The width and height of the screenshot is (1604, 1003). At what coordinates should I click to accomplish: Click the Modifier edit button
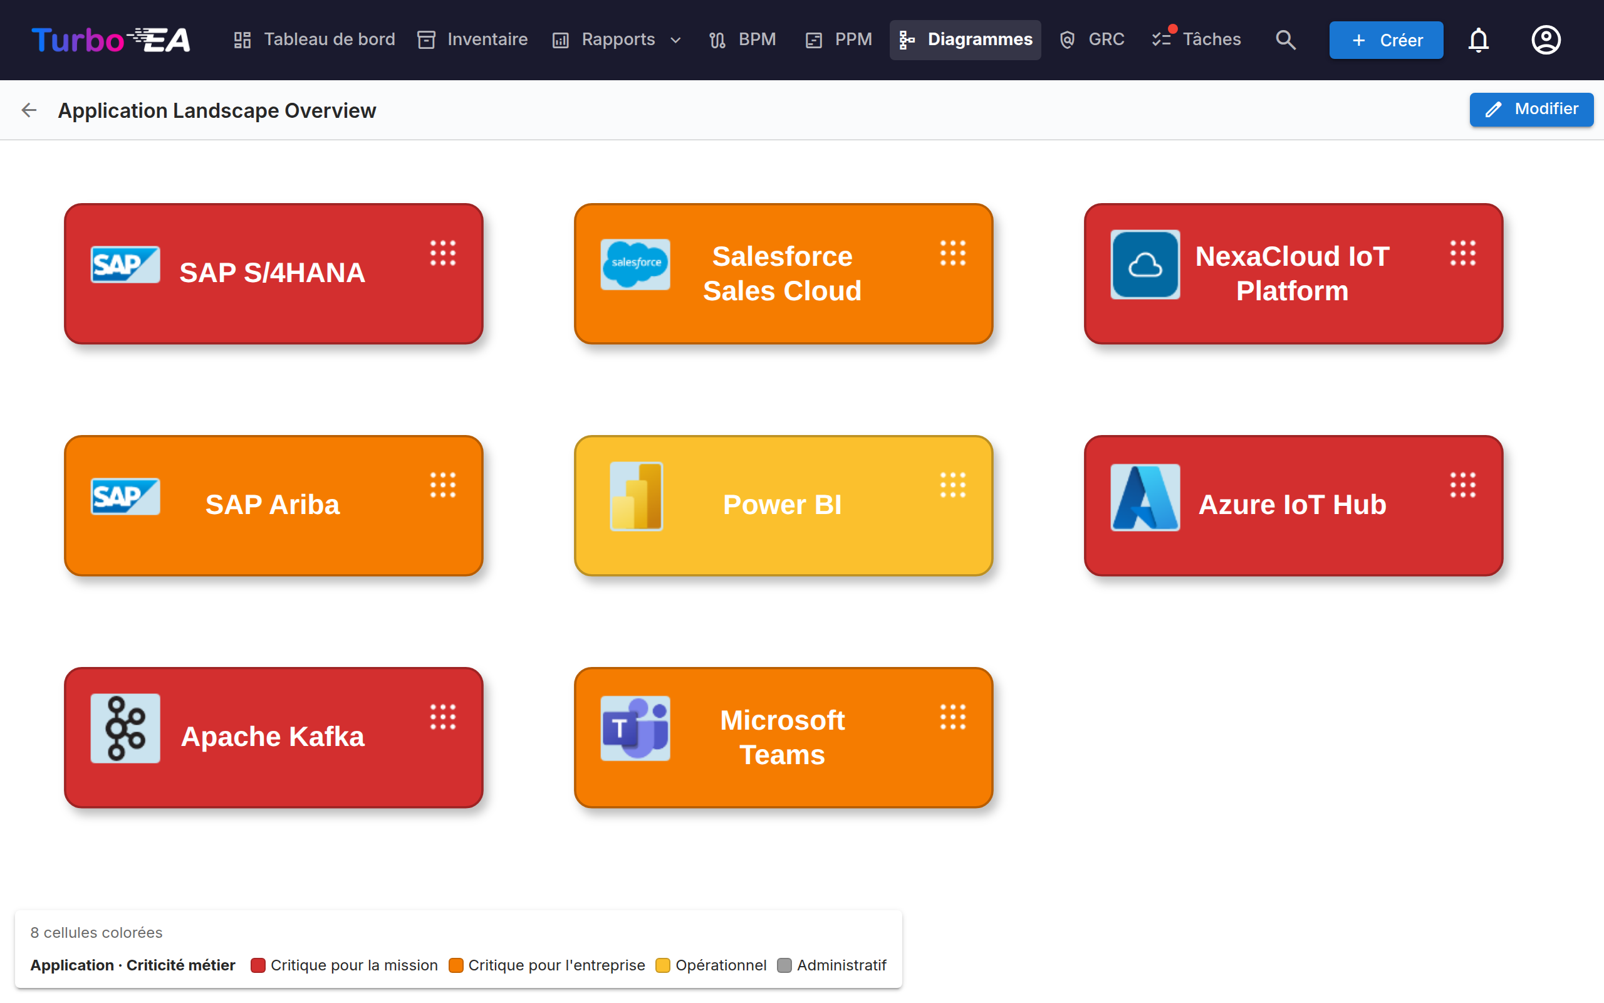[x=1531, y=110]
